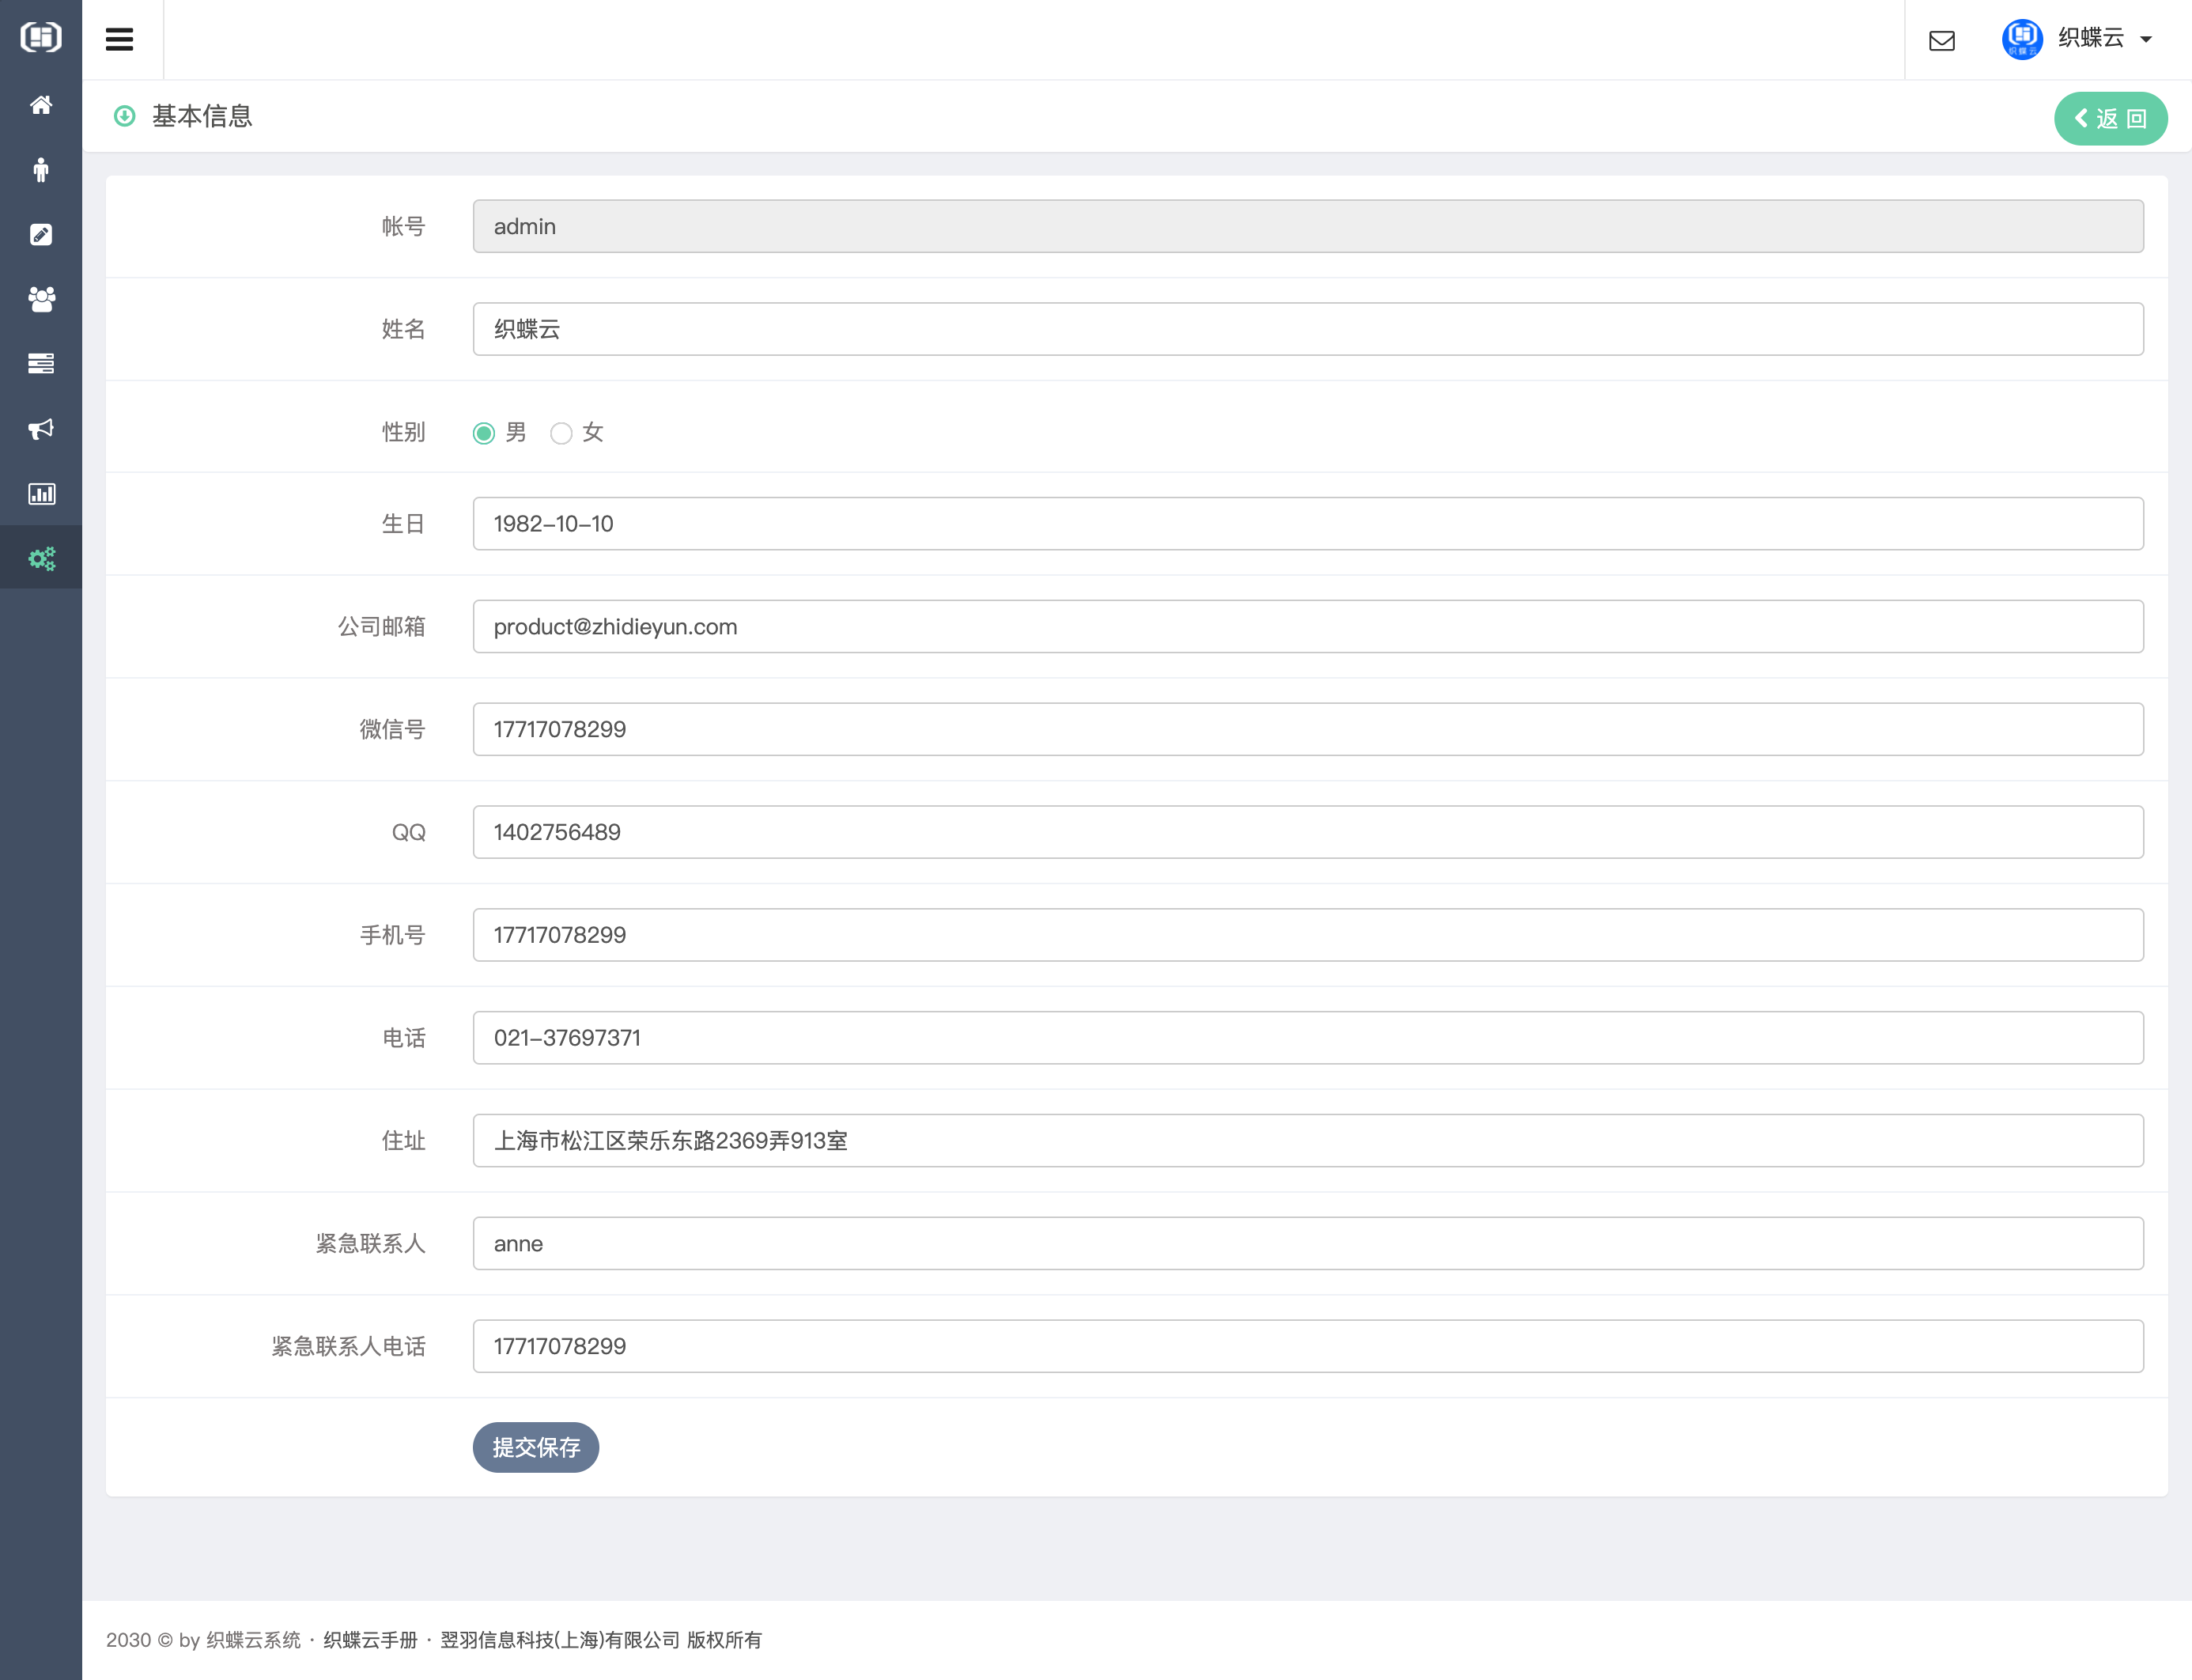
Task: Click the hamburger menu toggle
Action: coord(119,39)
